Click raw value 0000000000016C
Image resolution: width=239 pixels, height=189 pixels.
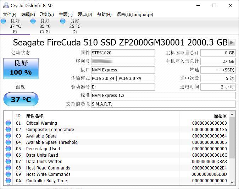coord(210,155)
